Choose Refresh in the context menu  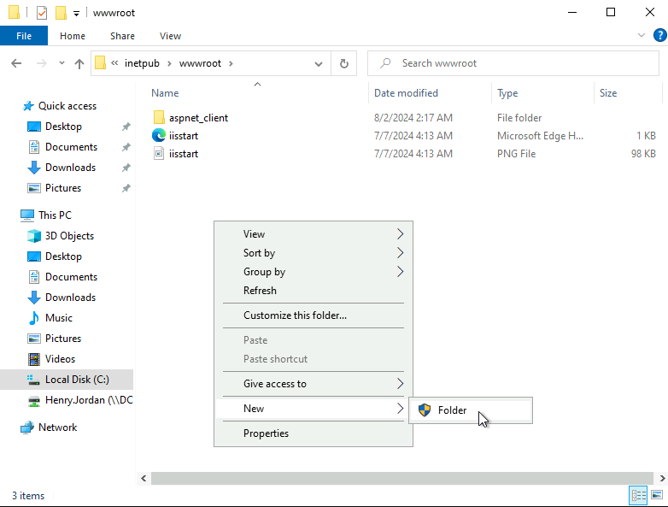[313, 290]
